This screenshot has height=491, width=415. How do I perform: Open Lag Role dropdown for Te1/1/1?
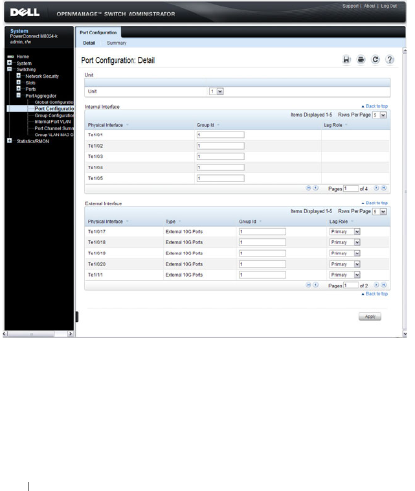[345, 275]
